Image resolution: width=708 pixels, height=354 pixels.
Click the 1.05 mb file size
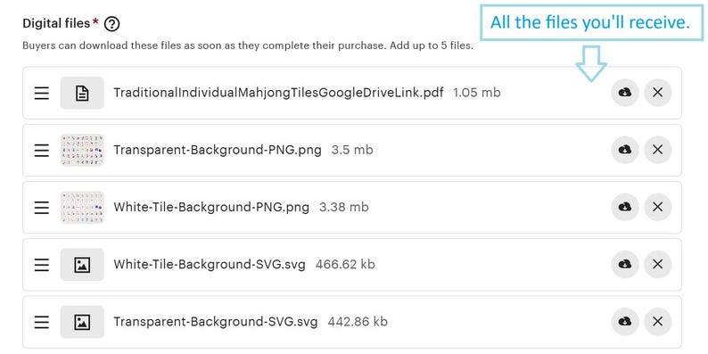pyautogui.click(x=477, y=93)
